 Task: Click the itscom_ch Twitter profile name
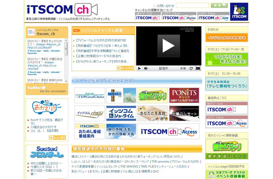46,34
